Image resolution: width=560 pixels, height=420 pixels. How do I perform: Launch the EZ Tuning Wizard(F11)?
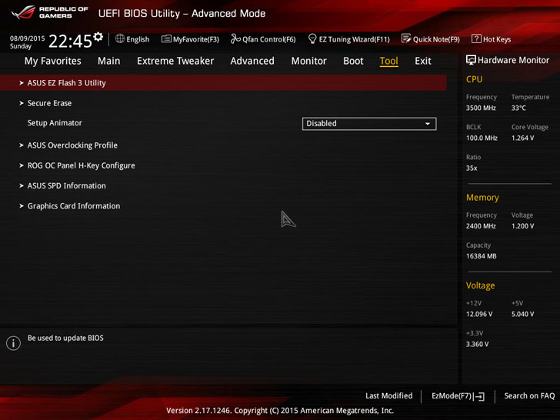pyautogui.click(x=349, y=39)
